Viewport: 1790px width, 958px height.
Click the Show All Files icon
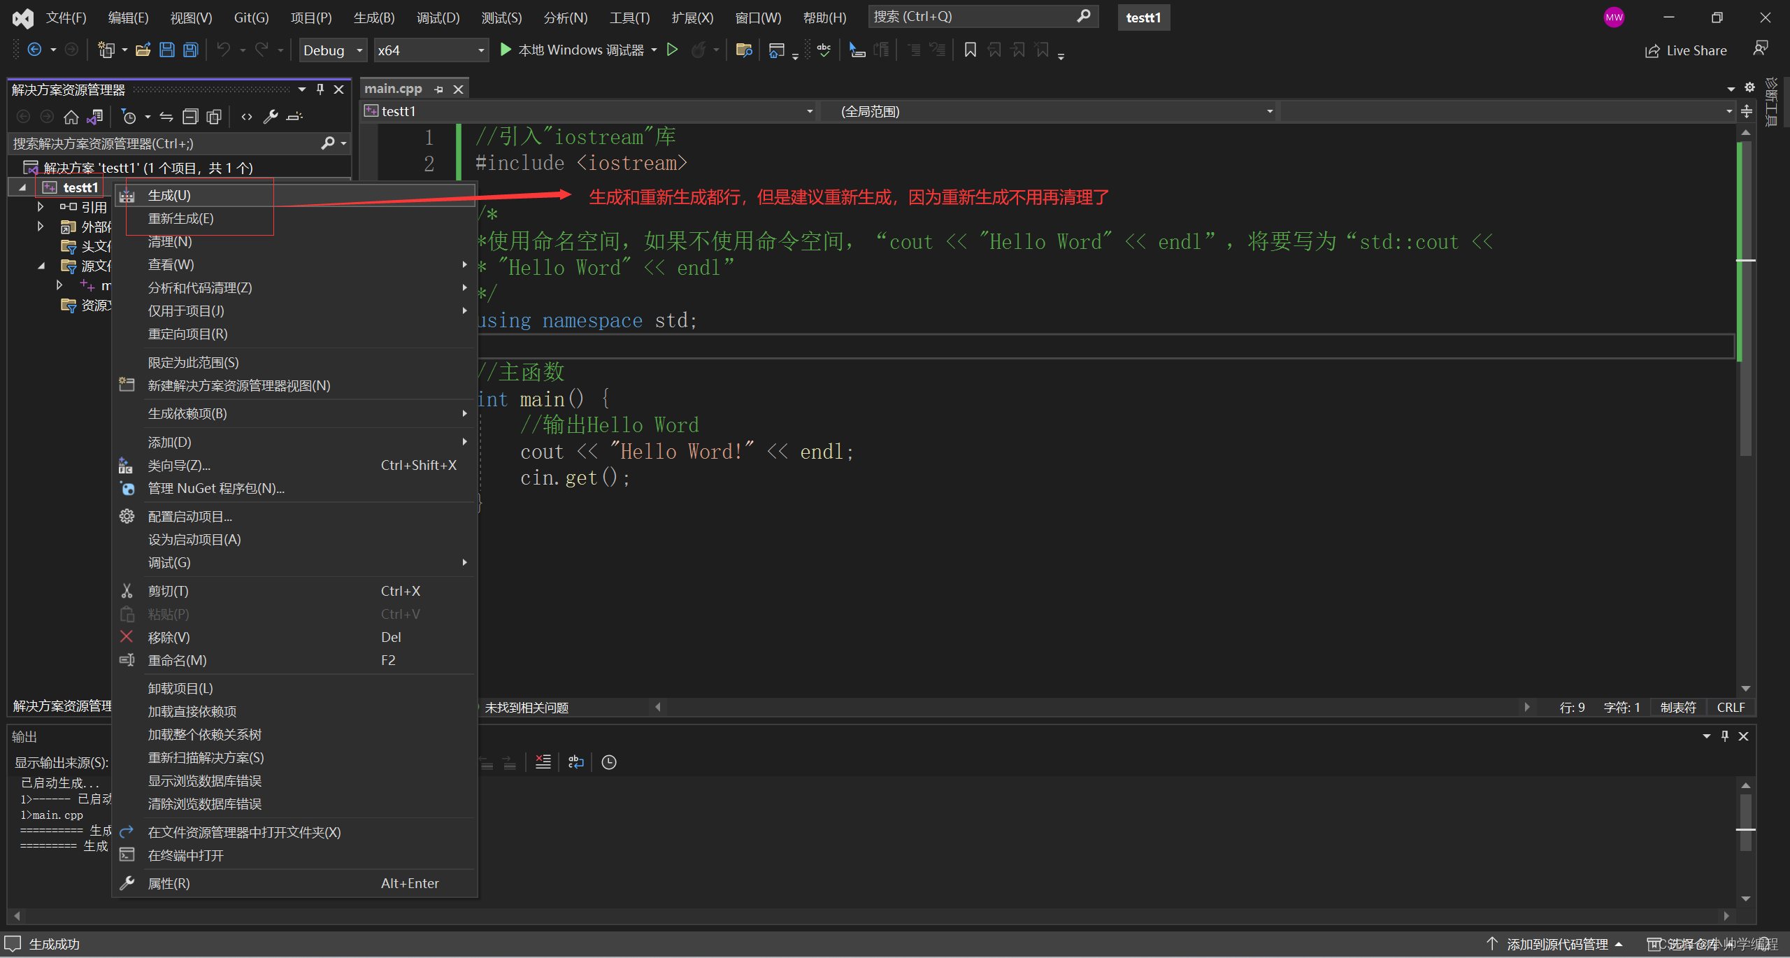pos(214,116)
